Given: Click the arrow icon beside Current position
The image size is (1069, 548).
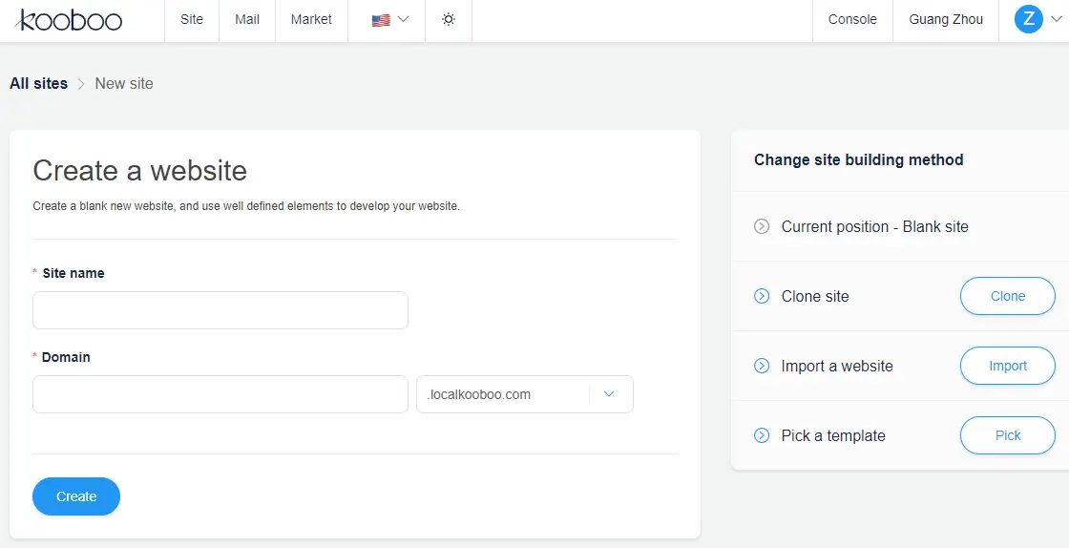Looking at the screenshot, I should click(762, 227).
